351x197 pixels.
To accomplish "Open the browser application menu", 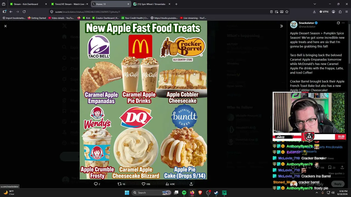I will click(347, 12).
